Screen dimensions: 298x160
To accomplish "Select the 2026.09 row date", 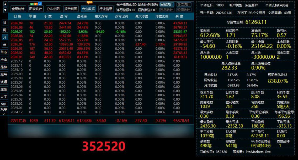I will (17, 23).
